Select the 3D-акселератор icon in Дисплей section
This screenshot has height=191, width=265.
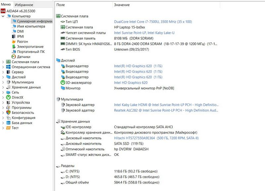(x=63, y=83)
